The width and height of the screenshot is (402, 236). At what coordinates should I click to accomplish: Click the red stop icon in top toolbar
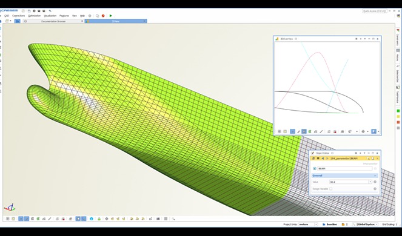click(103, 16)
